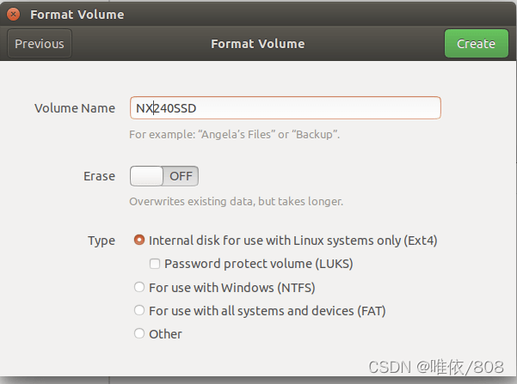Select the FAT radio circle
Image resolution: width=517 pixels, height=384 pixels.
coord(139,310)
